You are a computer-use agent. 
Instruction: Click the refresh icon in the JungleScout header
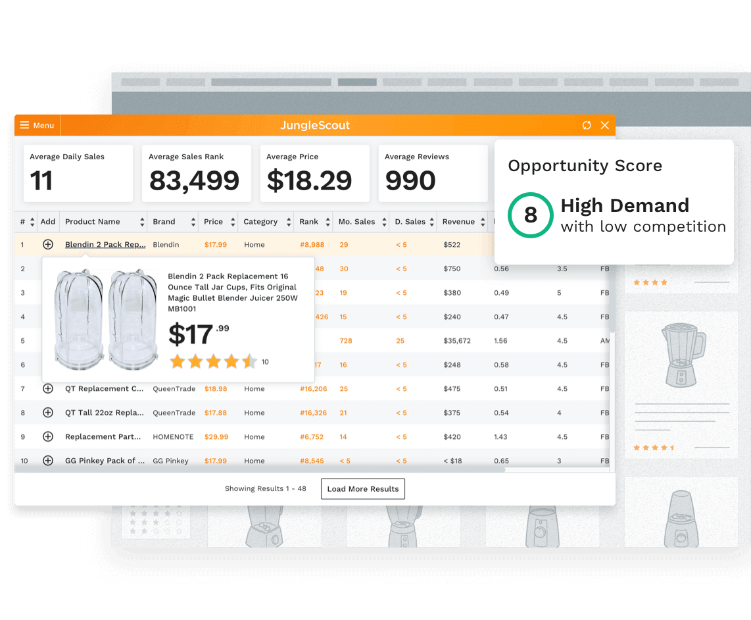pos(587,125)
